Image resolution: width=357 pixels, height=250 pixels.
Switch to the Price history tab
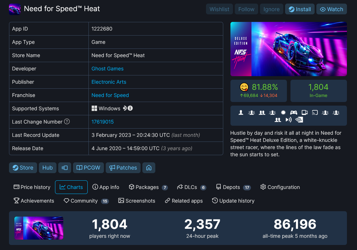point(32,187)
